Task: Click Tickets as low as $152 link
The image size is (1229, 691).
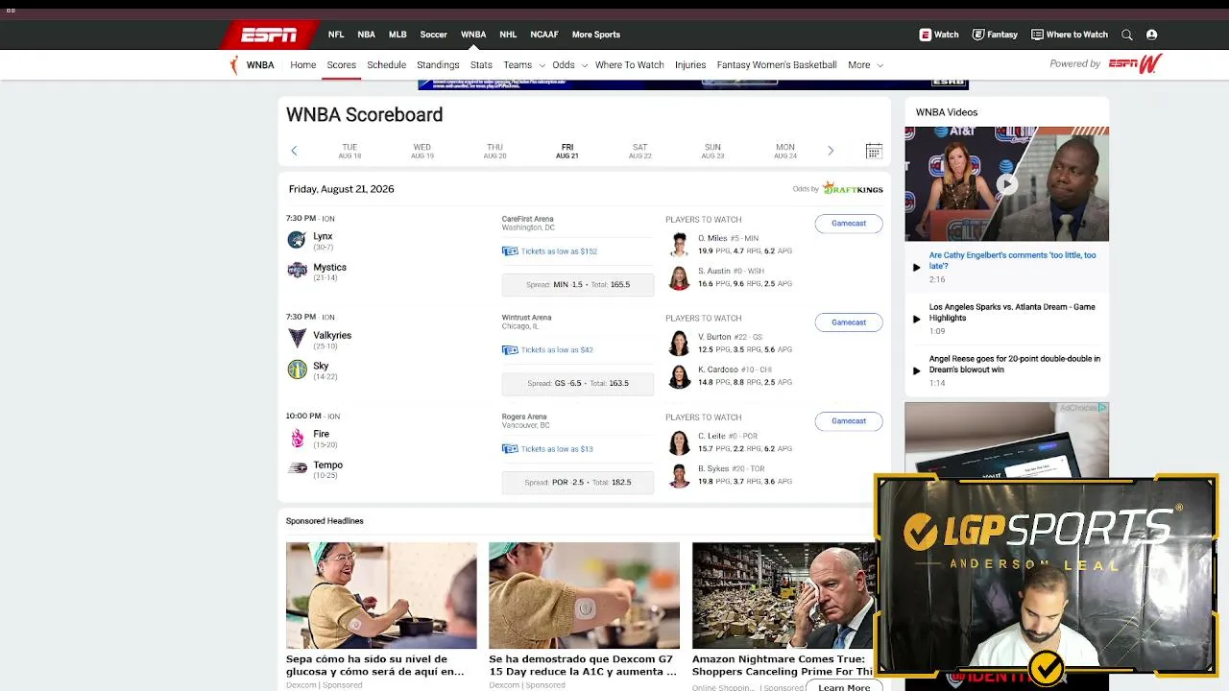Action: tap(559, 251)
